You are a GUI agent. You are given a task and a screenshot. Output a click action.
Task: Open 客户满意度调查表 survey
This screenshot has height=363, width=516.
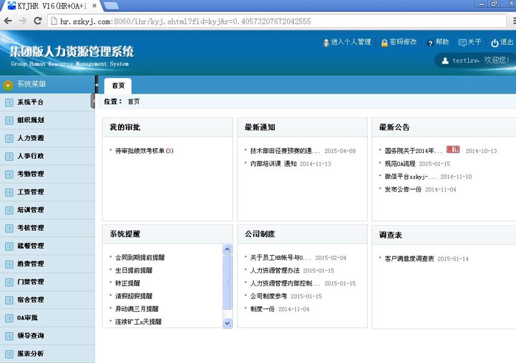click(409, 259)
